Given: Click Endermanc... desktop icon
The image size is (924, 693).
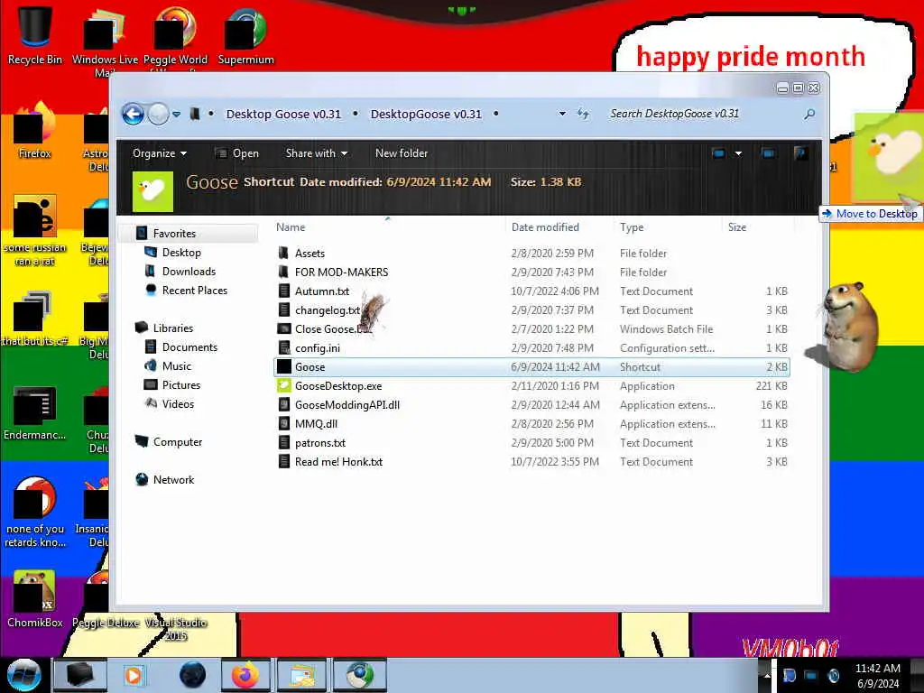Looking at the screenshot, I should 35,411.
